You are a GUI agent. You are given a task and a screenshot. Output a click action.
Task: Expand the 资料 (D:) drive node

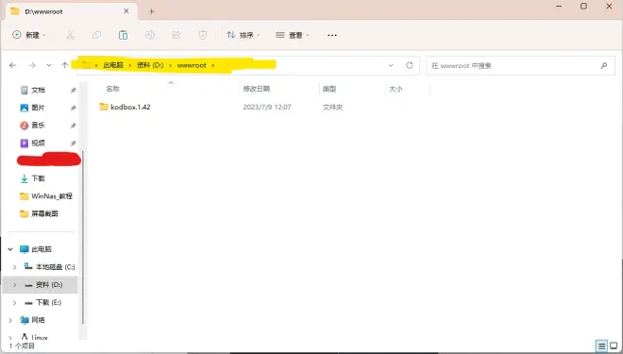point(15,285)
